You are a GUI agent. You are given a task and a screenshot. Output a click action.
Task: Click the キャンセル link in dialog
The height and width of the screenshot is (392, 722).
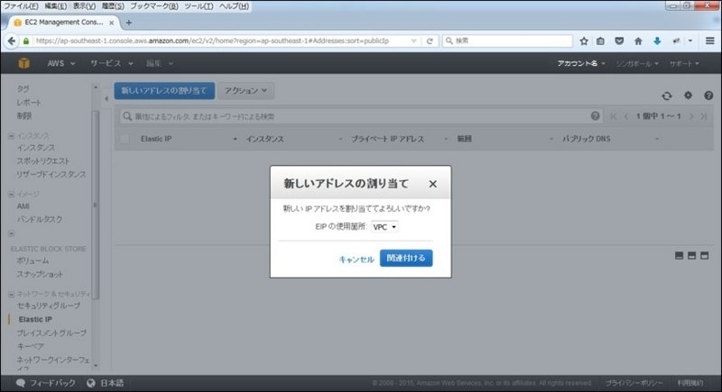point(356,260)
